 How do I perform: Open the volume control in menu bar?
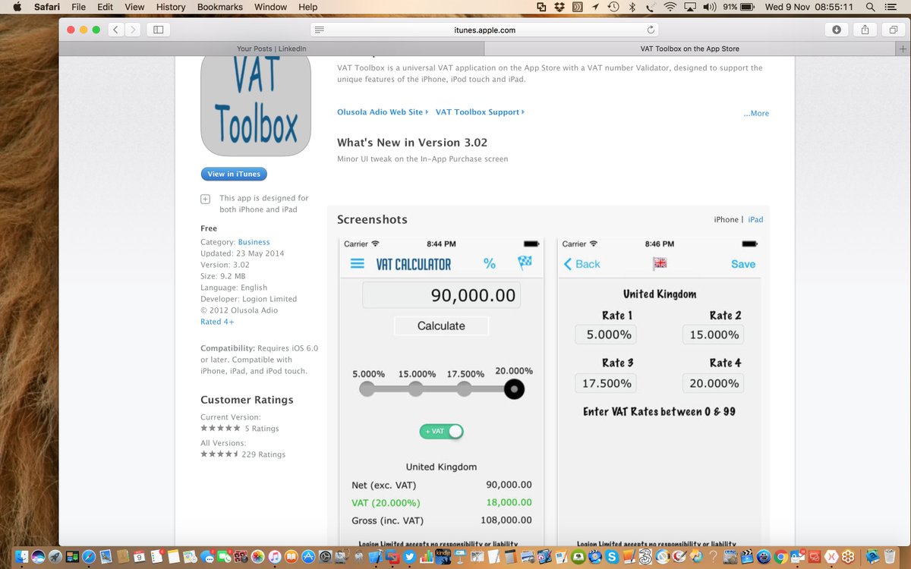[x=710, y=7]
